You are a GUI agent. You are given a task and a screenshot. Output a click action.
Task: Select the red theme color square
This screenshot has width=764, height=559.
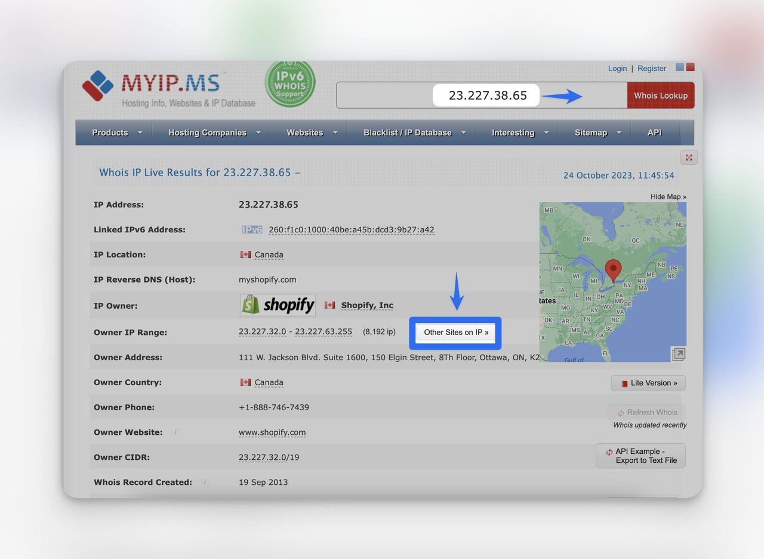tap(690, 67)
